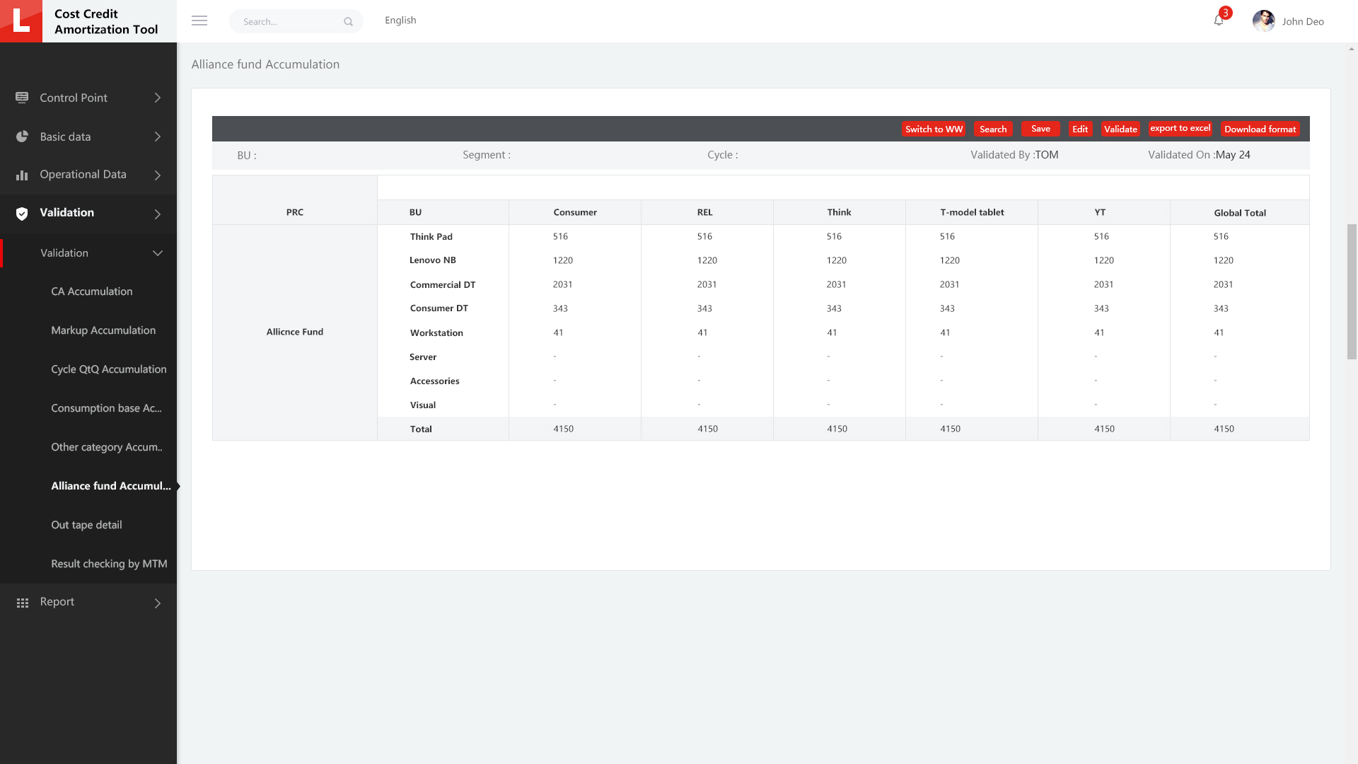
Task: Open Cycle QtQ Accumulation page
Action: (x=109, y=369)
